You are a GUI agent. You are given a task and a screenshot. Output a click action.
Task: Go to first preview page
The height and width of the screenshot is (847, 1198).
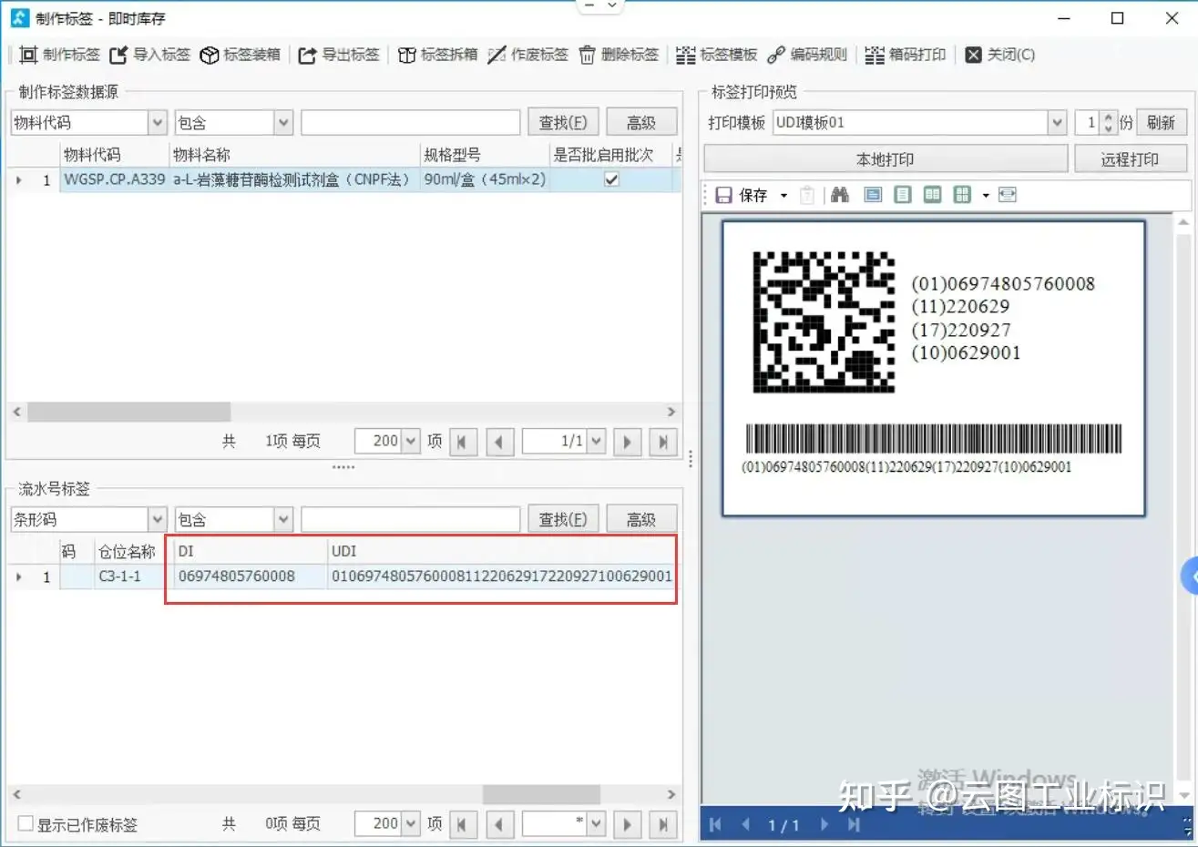pos(715,825)
